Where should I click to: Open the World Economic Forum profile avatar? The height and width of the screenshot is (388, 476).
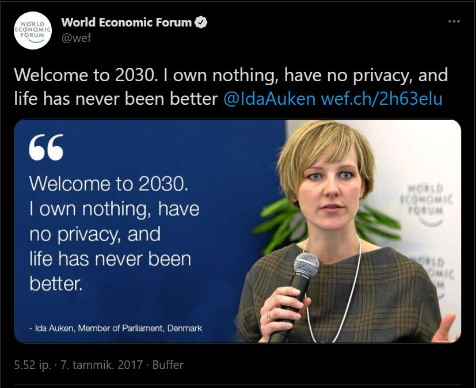(33, 31)
